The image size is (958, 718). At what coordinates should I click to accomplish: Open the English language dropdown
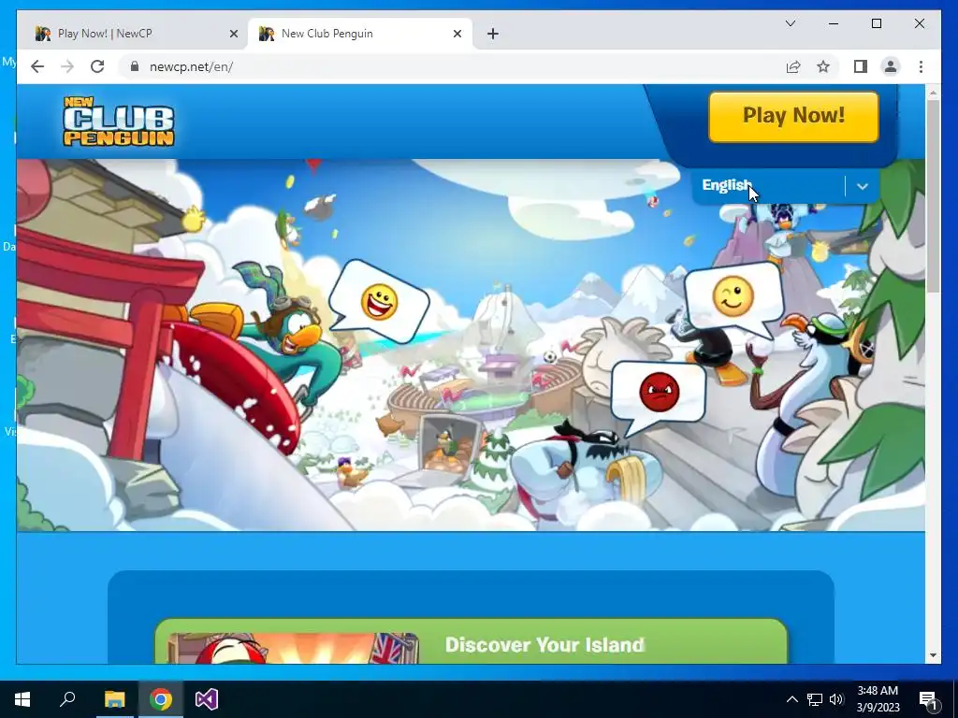point(786,186)
